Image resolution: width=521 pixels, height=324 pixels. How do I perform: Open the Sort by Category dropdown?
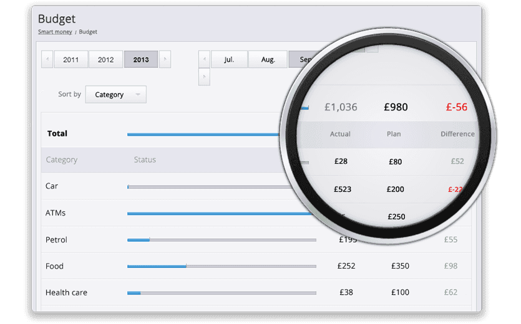tap(115, 95)
